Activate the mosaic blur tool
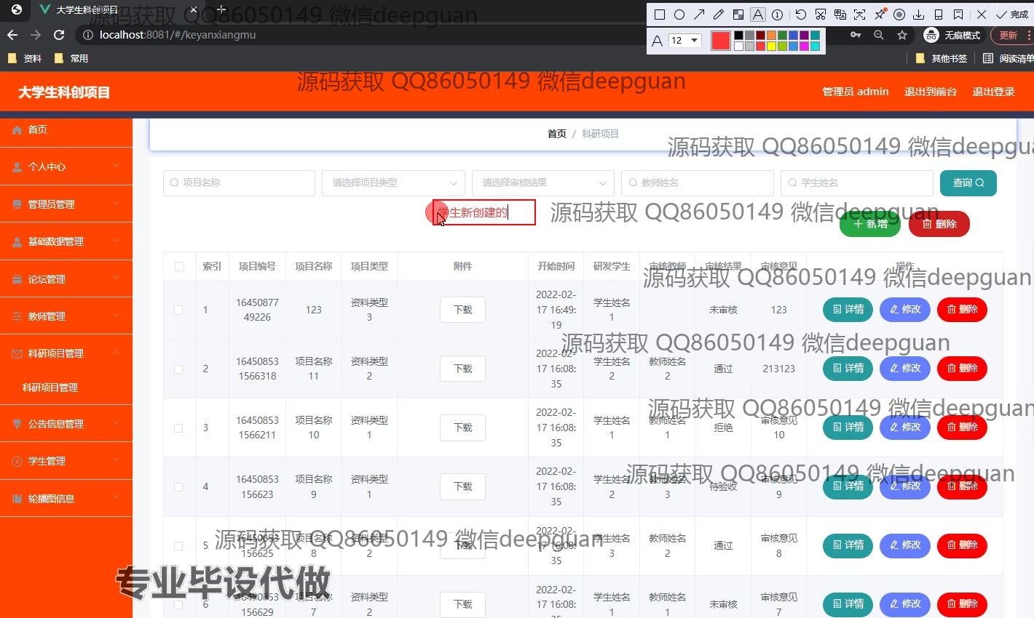1034x618 pixels. [x=738, y=15]
